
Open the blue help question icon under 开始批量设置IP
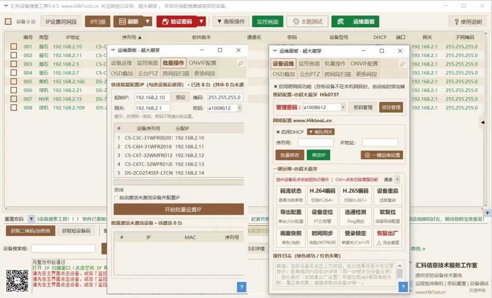point(241,287)
